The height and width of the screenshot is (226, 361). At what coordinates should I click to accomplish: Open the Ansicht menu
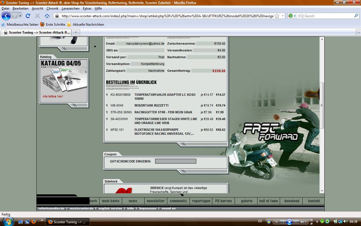[38, 8]
